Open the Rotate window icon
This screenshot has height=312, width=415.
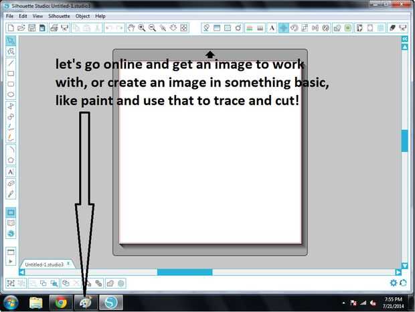pyautogui.click(x=294, y=28)
